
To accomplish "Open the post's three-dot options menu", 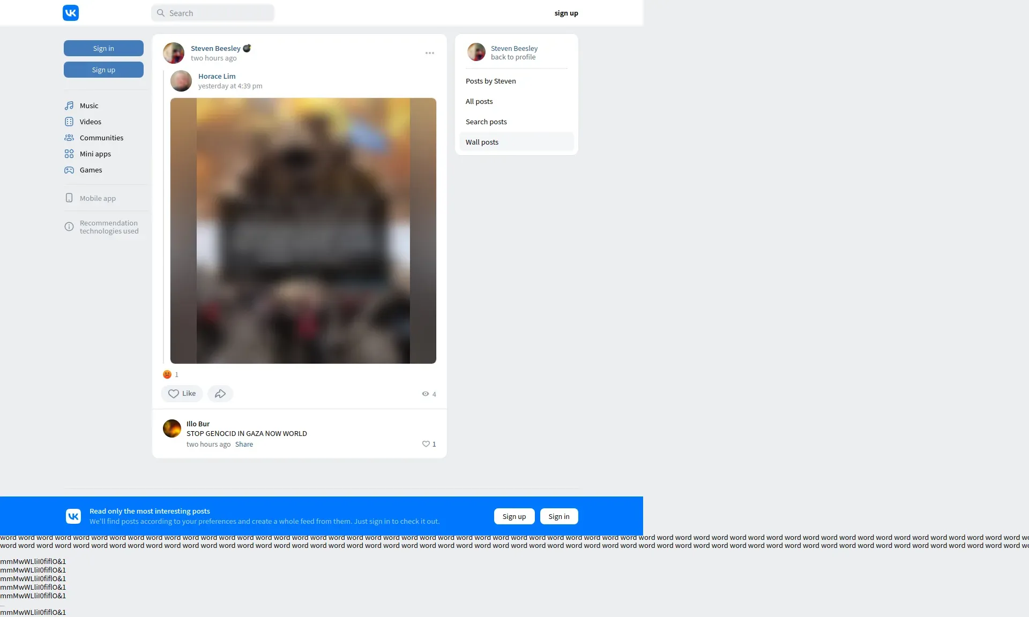I will click(430, 53).
